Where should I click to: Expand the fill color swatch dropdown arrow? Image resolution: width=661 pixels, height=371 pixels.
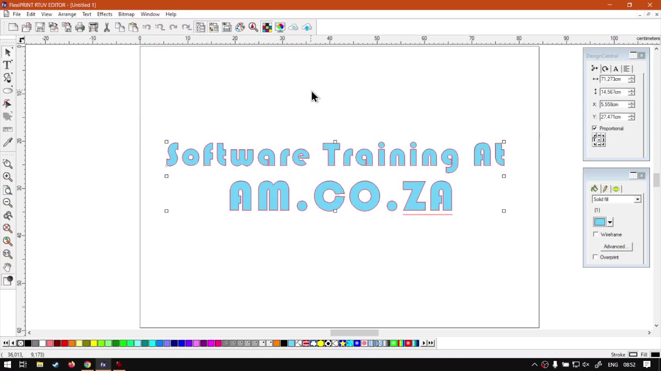click(x=610, y=222)
